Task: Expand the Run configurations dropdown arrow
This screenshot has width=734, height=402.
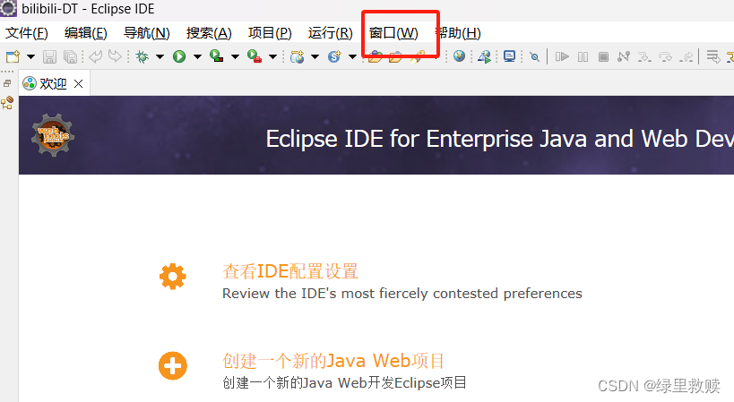Action: [x=197, y=57]
